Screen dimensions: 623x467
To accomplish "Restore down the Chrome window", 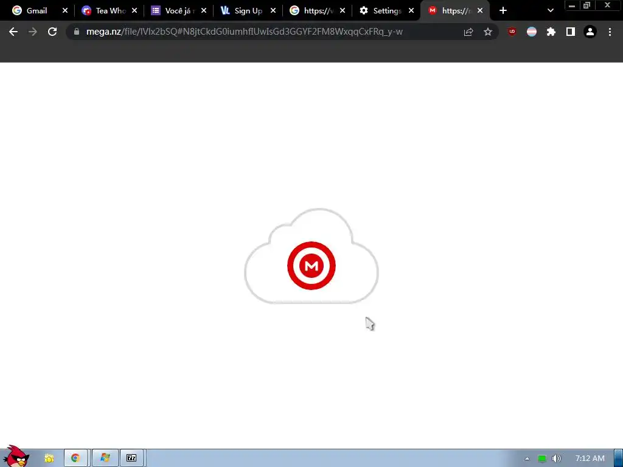I will 587,5.
